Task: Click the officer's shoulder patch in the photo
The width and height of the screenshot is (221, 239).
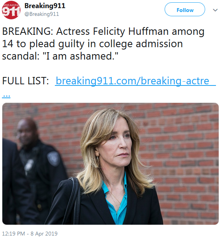Action: coord(53,159)
